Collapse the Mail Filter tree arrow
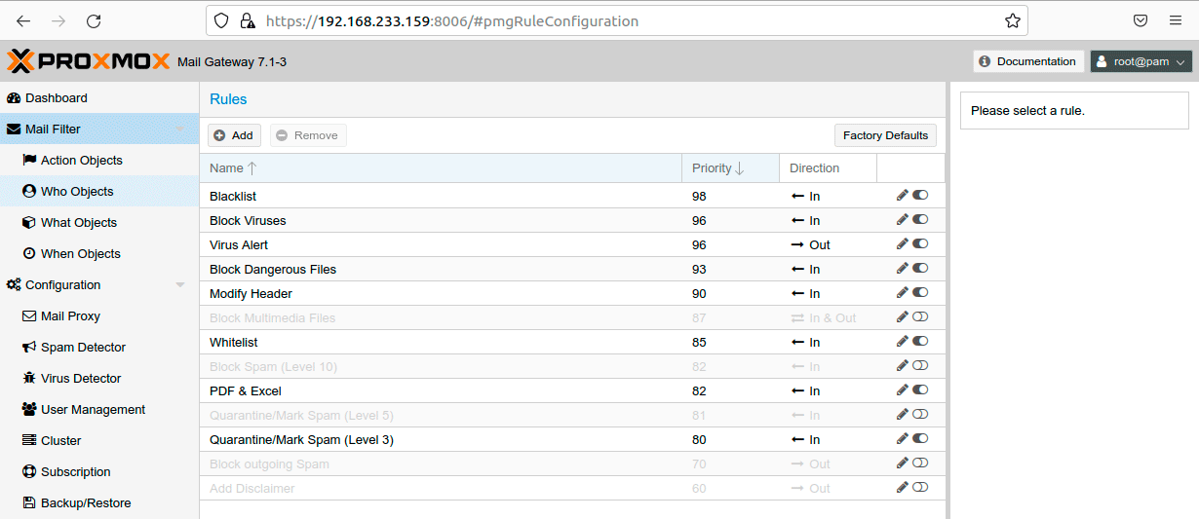Image resolution: width=1199 pixels, height=519 pixels. tap(180, 130)
